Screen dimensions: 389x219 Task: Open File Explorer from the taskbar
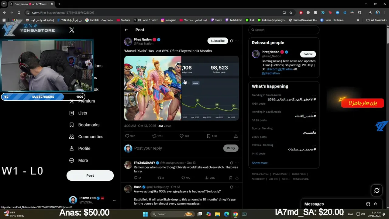pos(218,214)
